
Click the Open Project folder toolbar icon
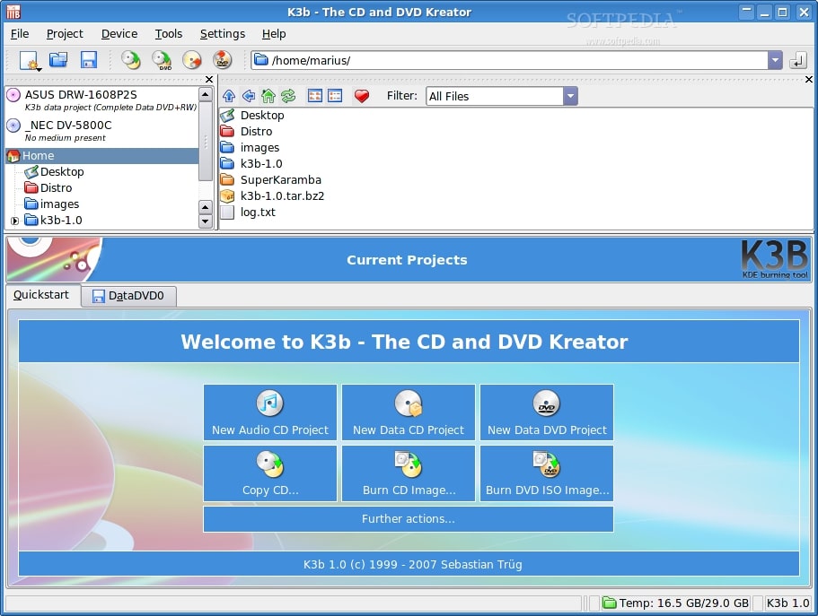[x=58, y=60]
